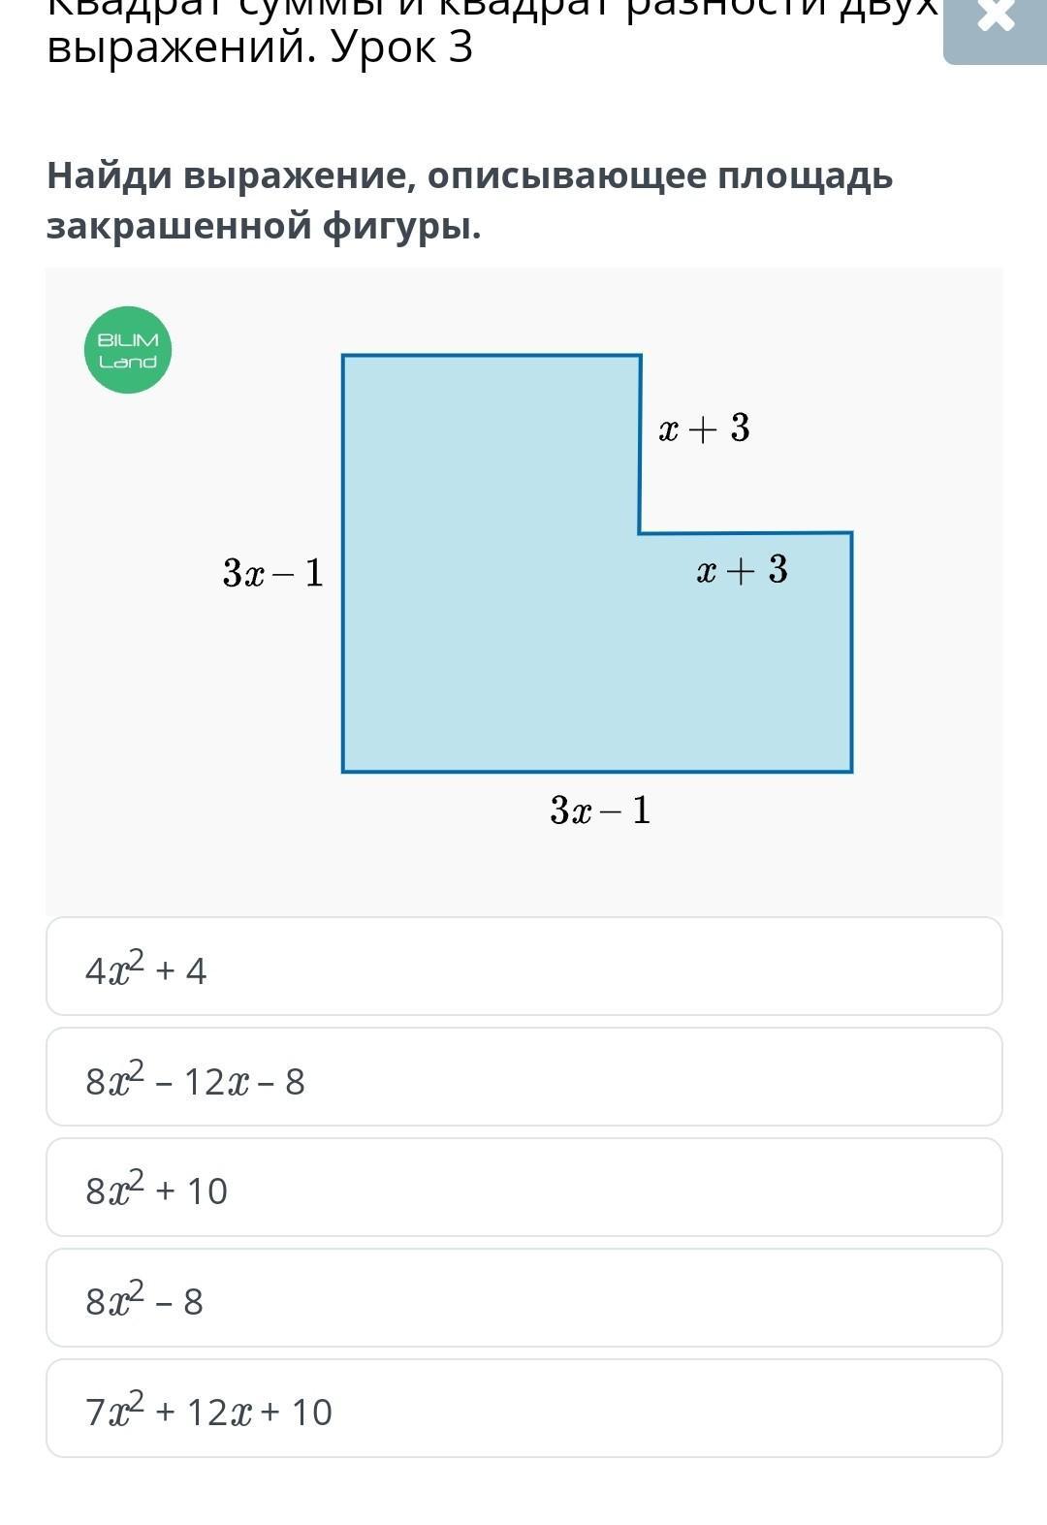This screenshot has width=1047, height=1525.
Task: Choose answer 7x² + 12x + 10
Action: [524, 1409]
